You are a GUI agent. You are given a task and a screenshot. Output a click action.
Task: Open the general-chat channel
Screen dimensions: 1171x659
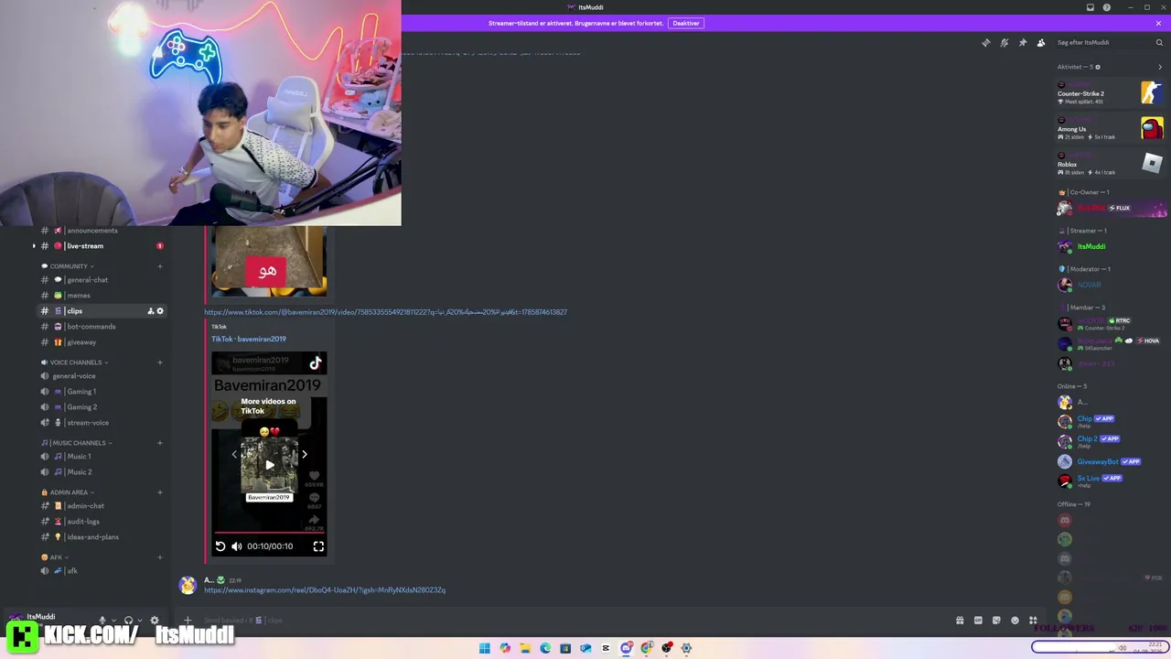tap(102, 280)
